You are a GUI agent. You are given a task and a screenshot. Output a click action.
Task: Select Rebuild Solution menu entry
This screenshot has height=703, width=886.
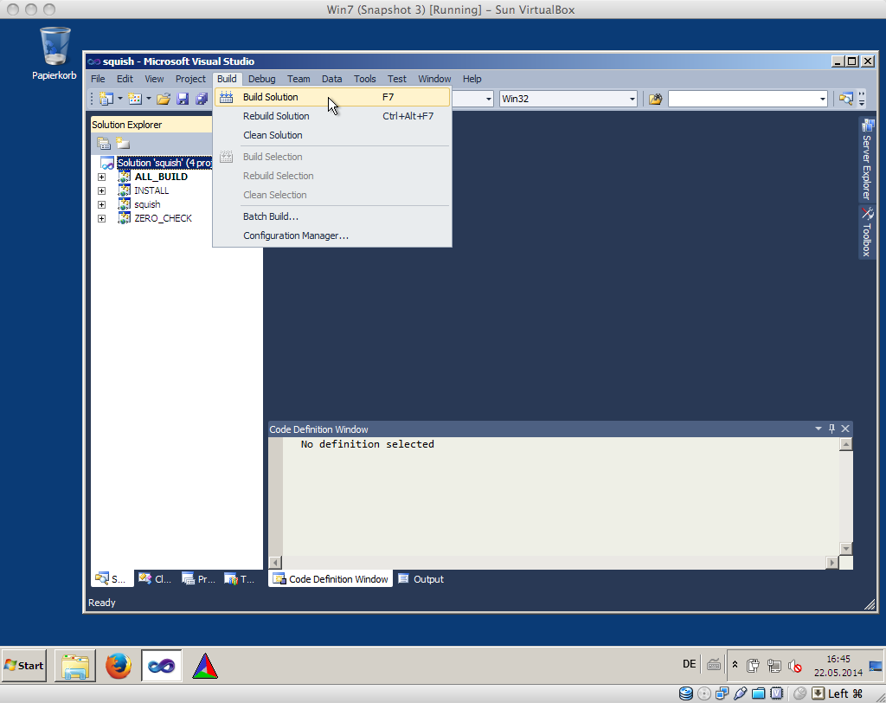(332, 116)
